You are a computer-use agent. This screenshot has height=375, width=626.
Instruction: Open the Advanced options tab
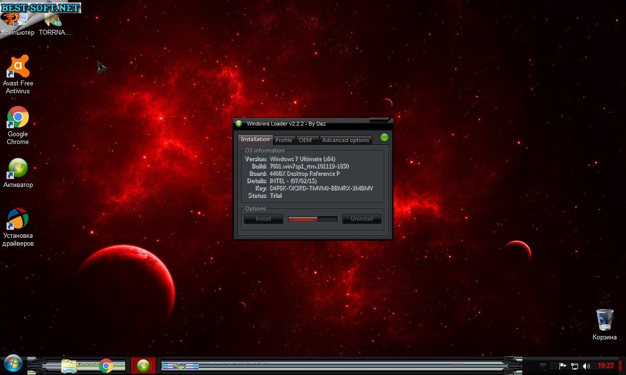346,140
